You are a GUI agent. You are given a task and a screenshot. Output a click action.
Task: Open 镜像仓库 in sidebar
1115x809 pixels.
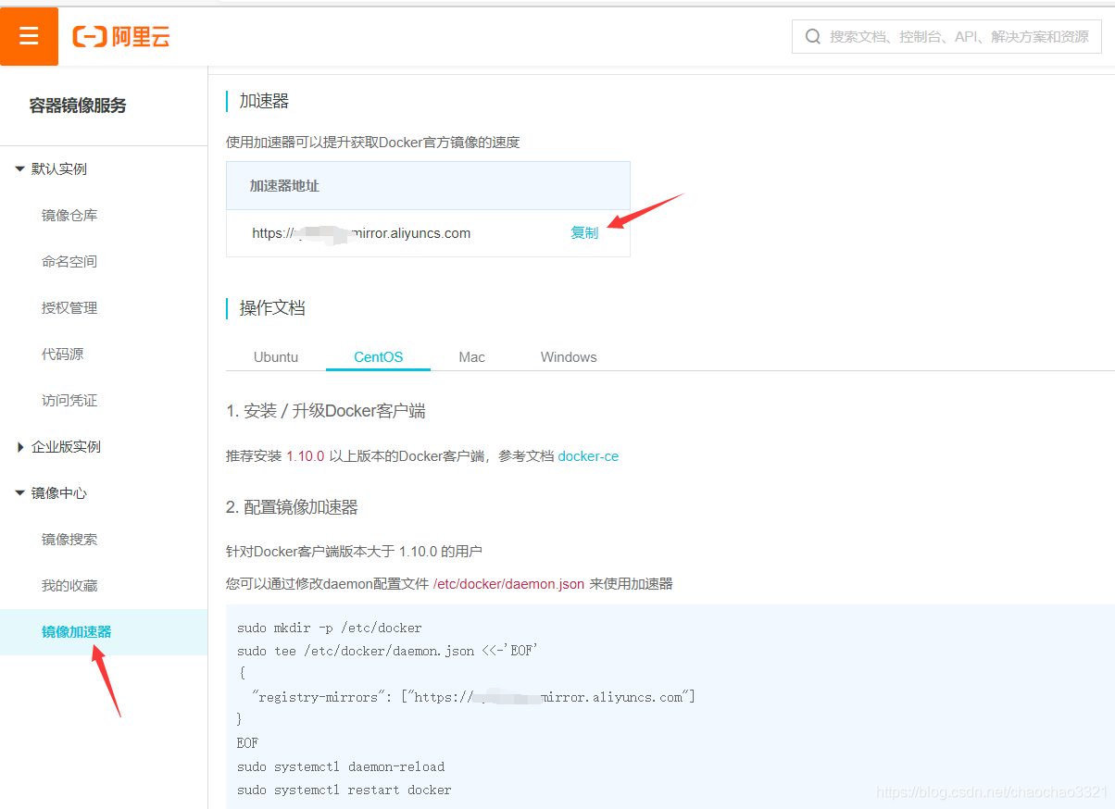pyautogui.click(x=69, y=216)
